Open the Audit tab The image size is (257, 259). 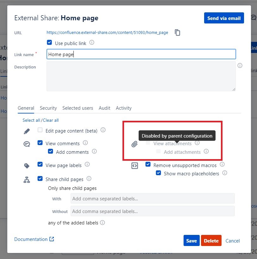click(104, 108)
